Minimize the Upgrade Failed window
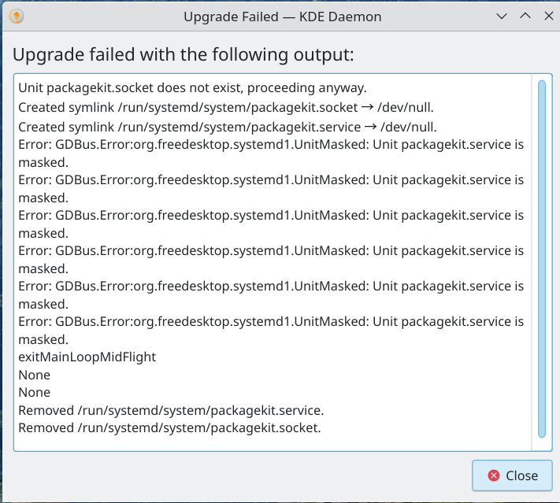 tap(501, 16)
